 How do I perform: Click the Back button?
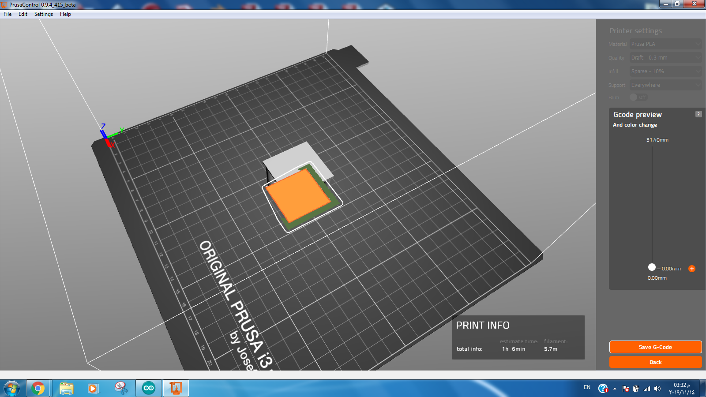point(655,362)
